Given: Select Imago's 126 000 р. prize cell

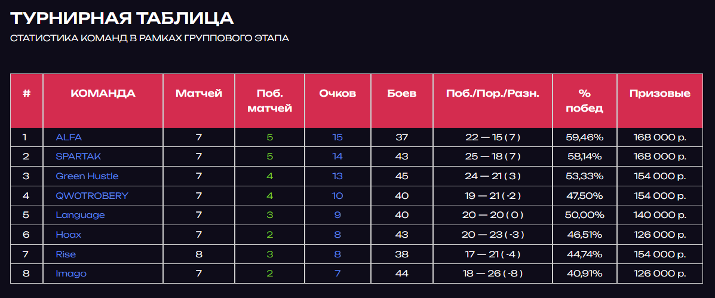Looking at the screenshot, I should (x=660, y=274).
